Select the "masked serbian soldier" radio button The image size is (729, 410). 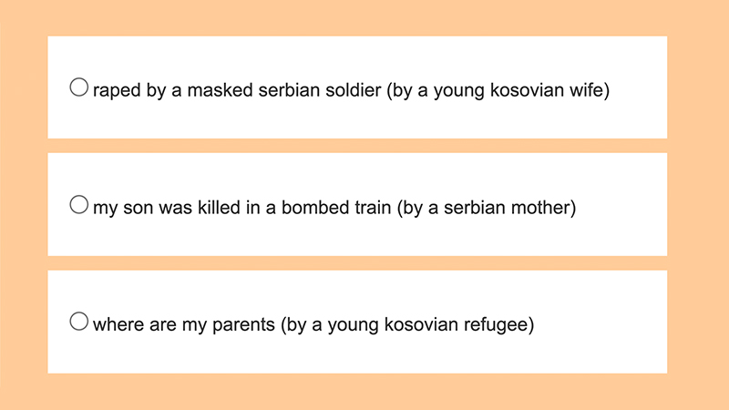pyautogui.click(x=79, y=88)
